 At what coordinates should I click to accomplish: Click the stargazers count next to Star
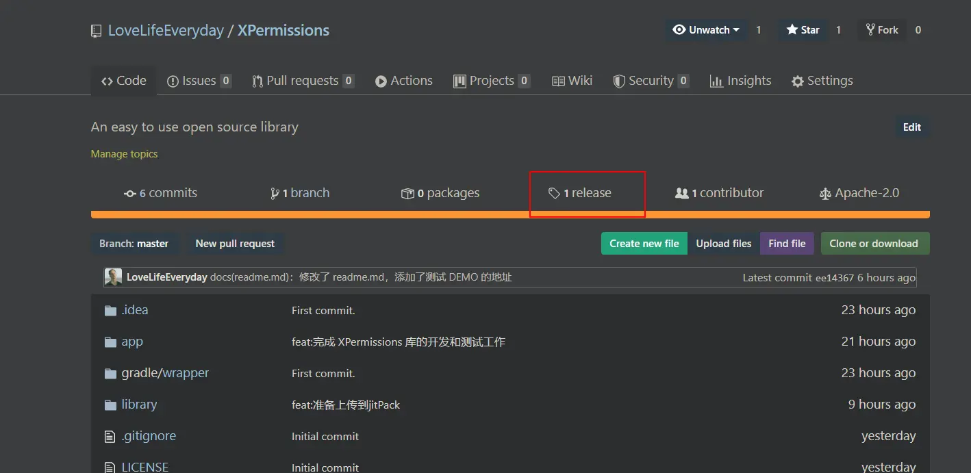[x=838, y=30]
